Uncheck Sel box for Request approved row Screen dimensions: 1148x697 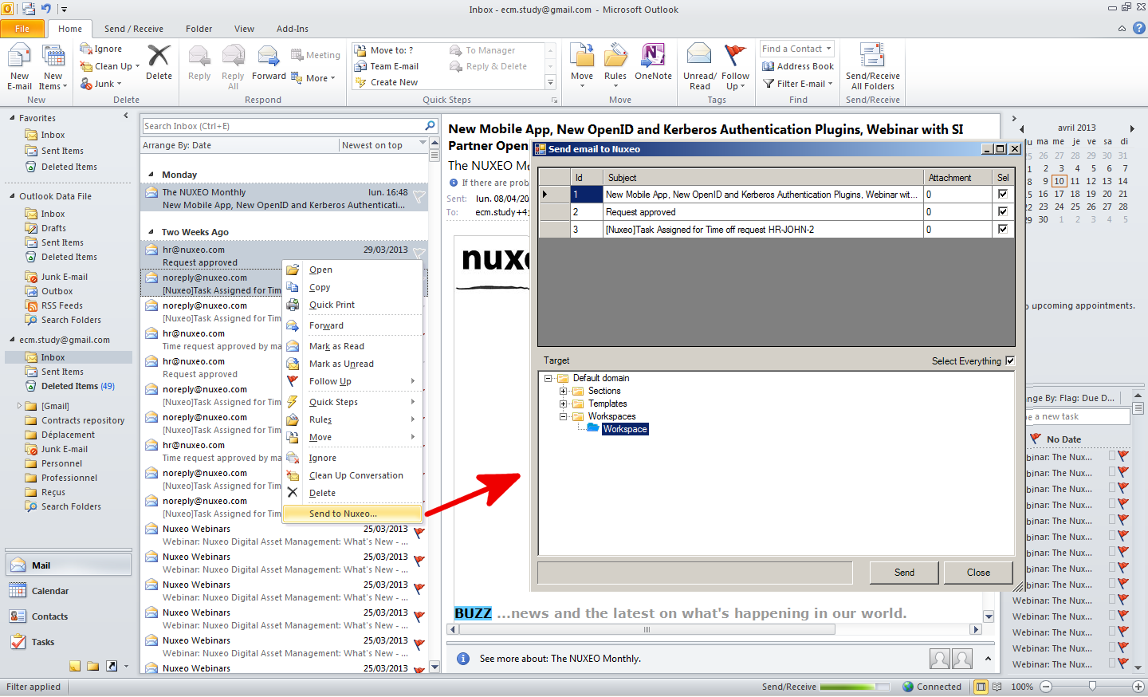1003,211
